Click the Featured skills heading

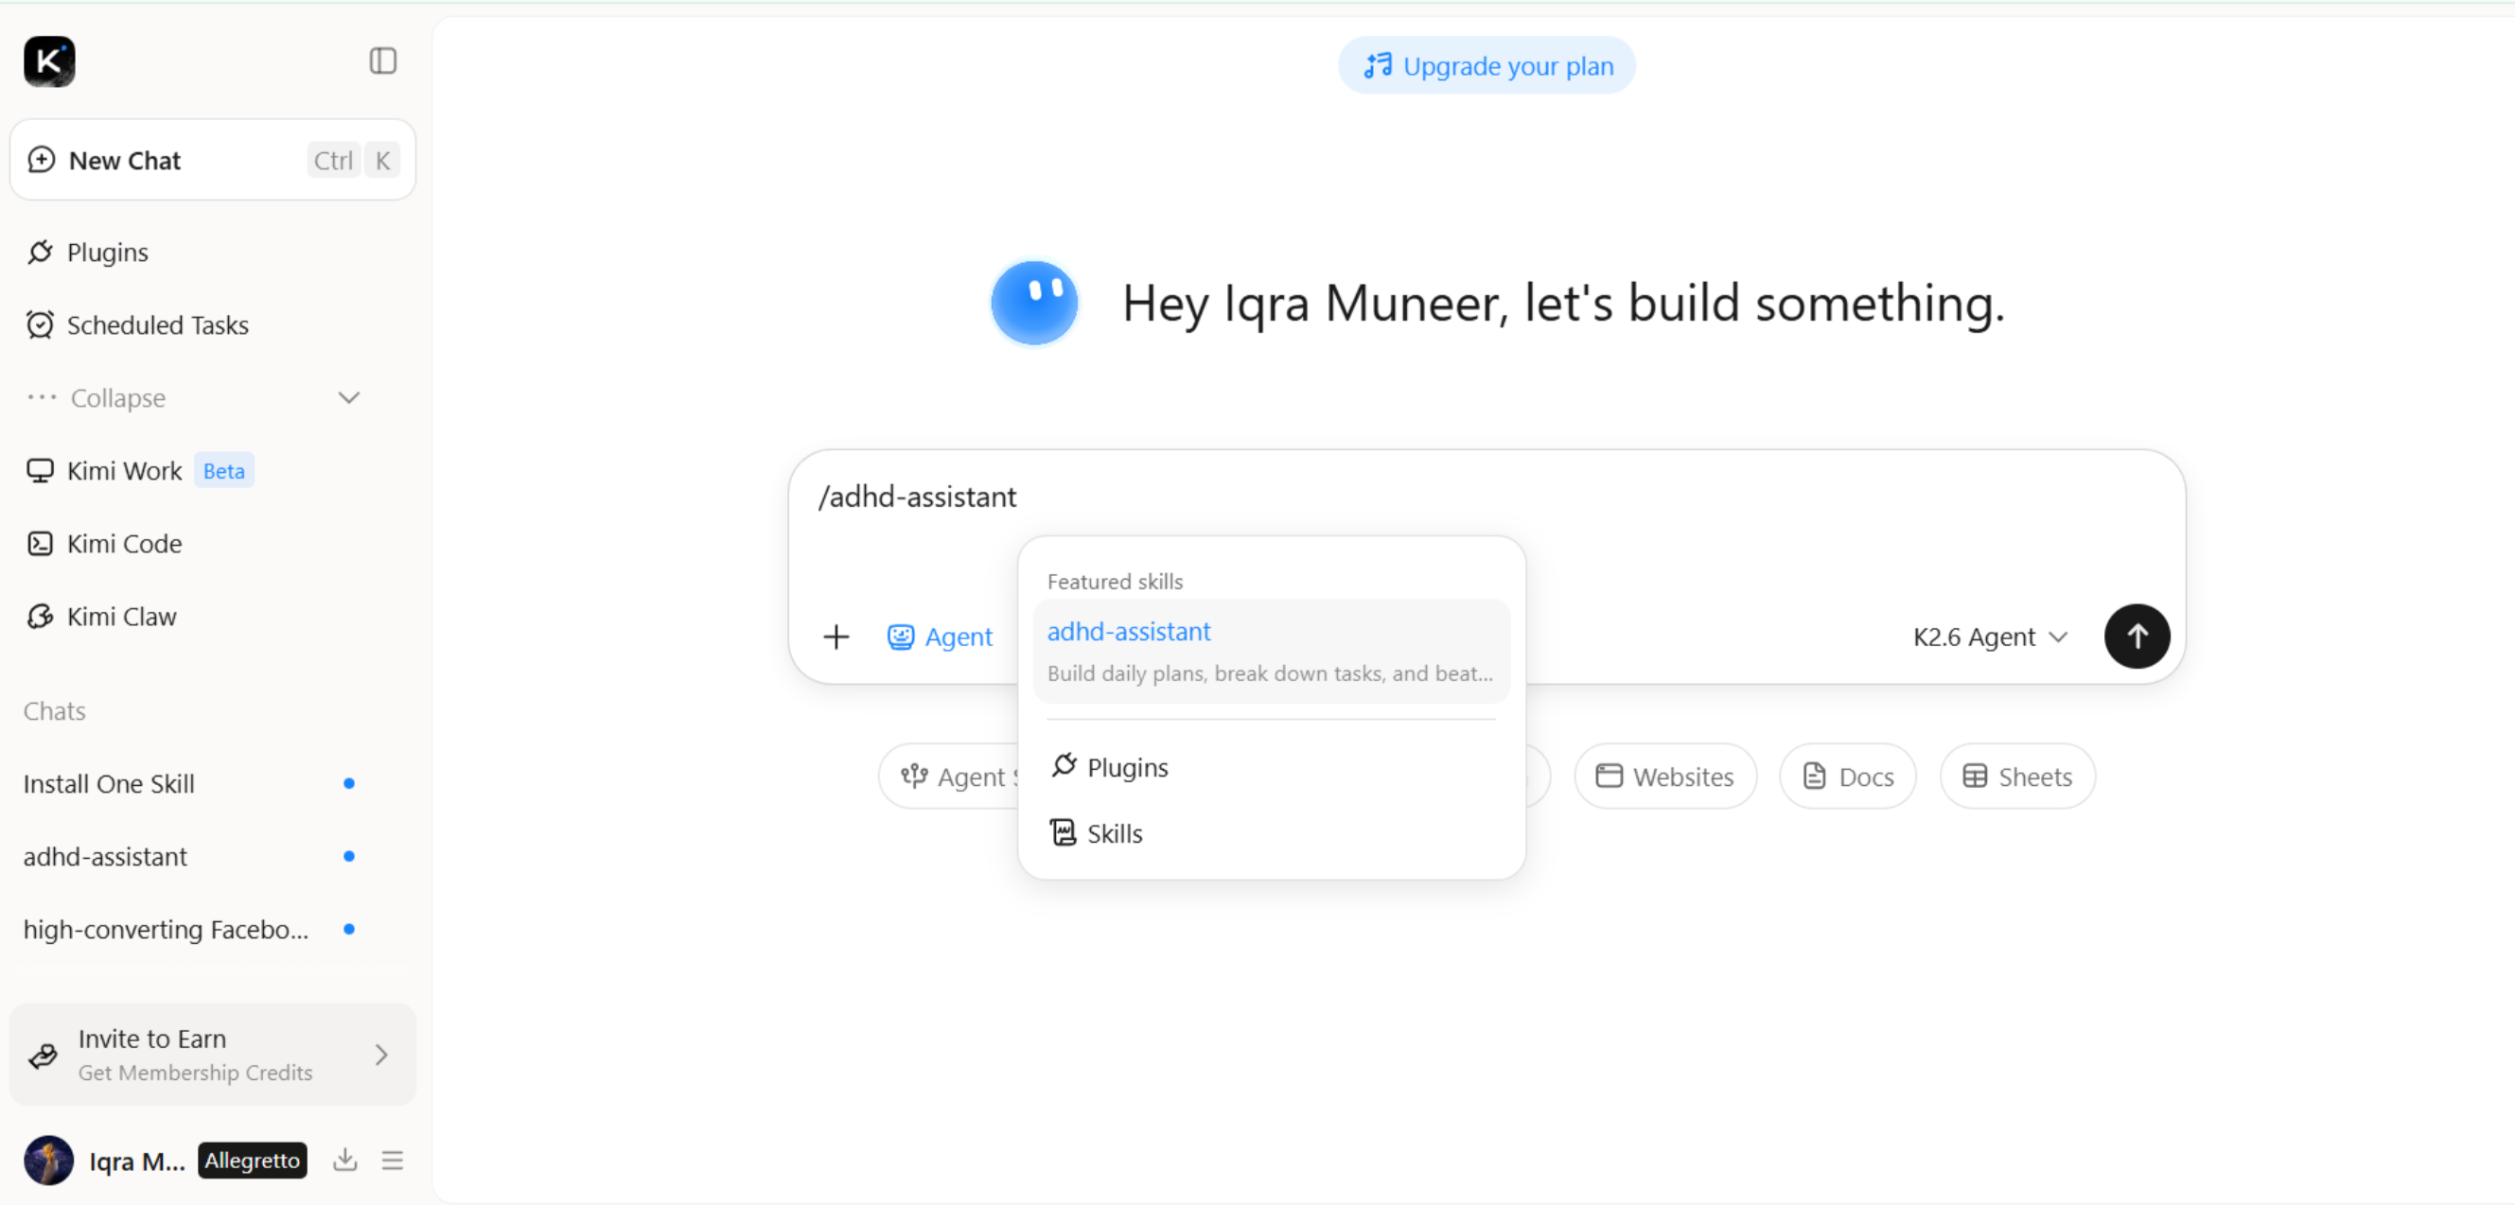click(1115, 582)
